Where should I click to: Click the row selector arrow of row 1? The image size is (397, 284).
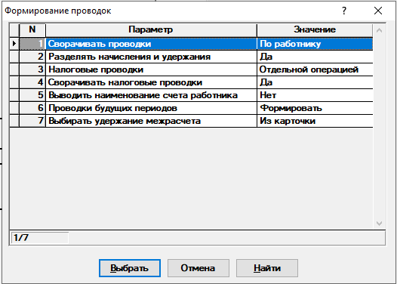click(14, 44)
